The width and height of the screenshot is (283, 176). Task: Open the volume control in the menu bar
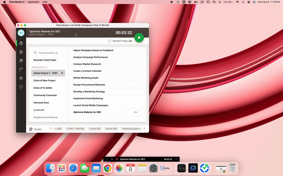point(196,2)
